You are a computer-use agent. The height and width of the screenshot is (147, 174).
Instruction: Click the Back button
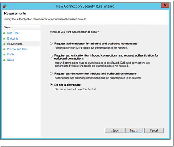114,130
